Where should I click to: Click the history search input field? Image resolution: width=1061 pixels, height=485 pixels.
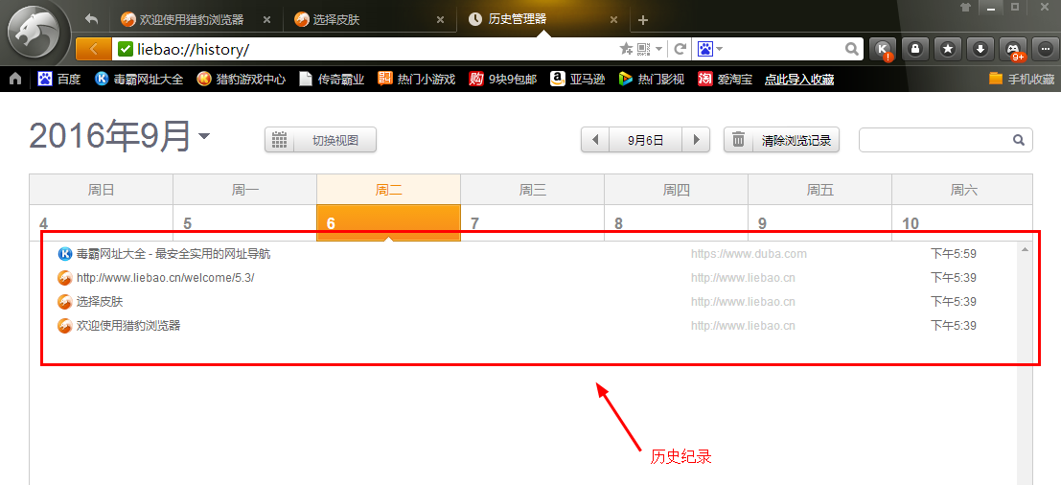pos(934,140)
